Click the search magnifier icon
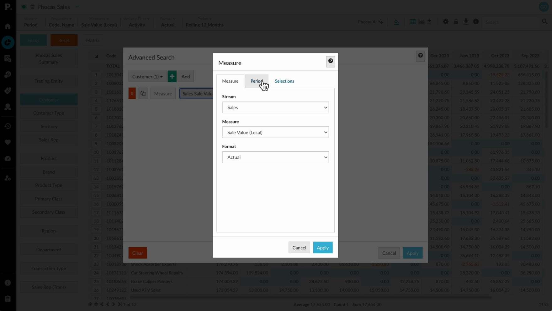Image resolution: width=552 pixels, height=311 pixels. point(544,21)
